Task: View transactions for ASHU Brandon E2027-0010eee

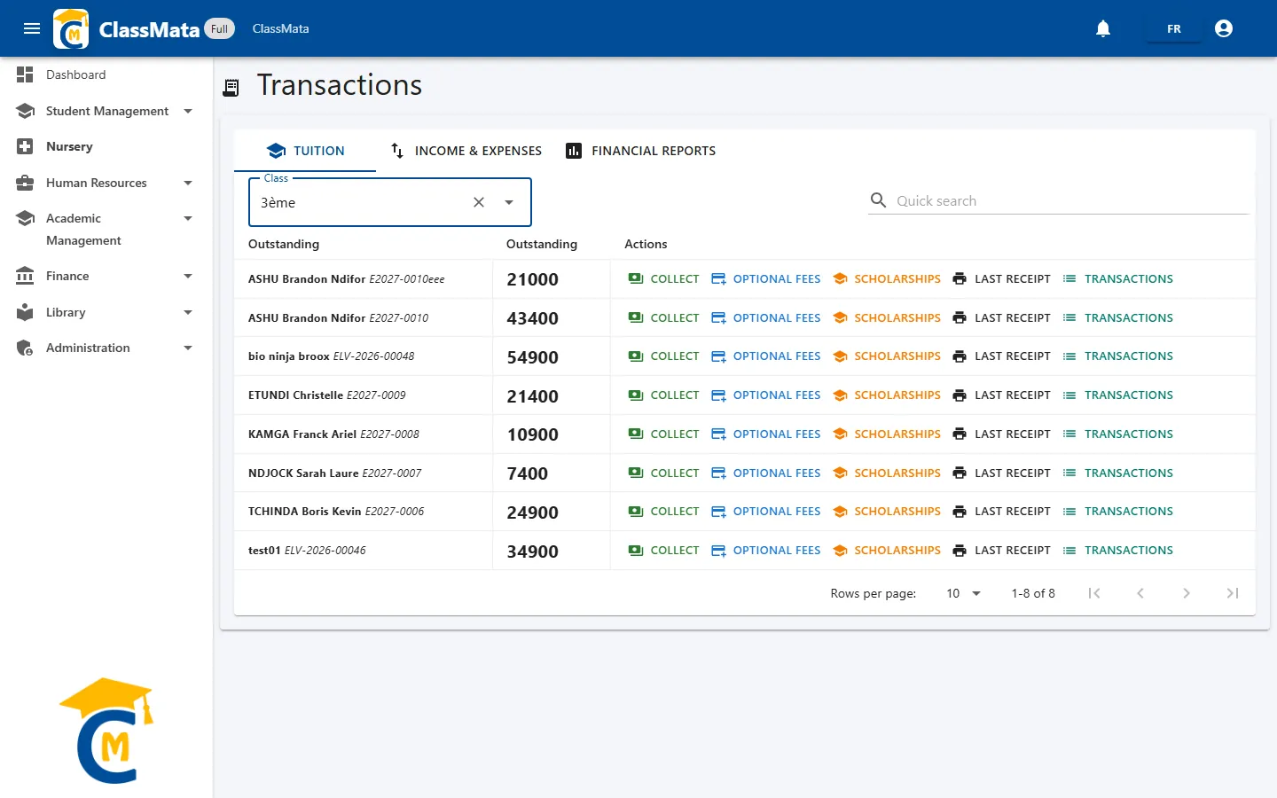Action: click(x=1117, y=278)
